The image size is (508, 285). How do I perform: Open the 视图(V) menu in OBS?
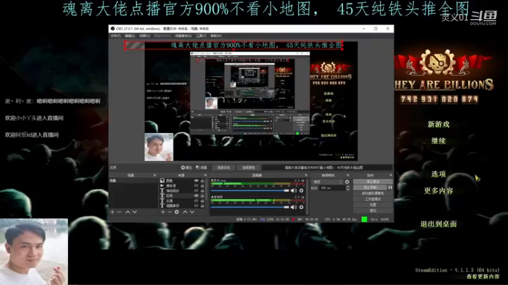(x=145, y=36)
